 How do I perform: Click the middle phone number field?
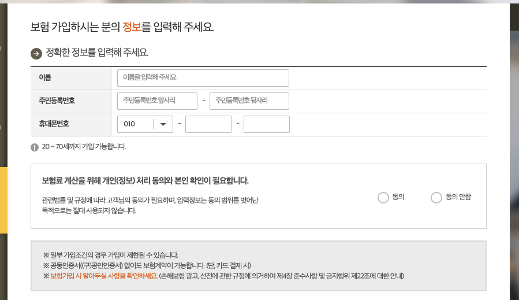click(208, 124)
